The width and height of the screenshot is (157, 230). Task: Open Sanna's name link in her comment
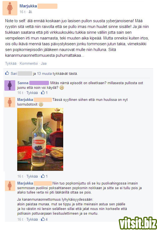click(x=23, y=83)
